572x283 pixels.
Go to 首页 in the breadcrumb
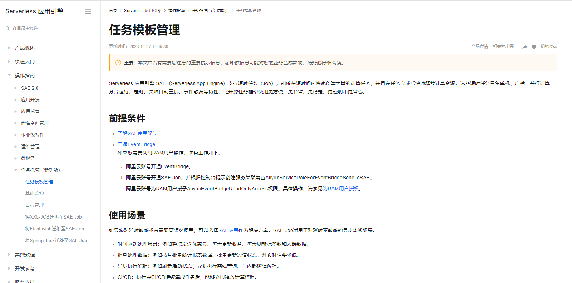point(113,11)
